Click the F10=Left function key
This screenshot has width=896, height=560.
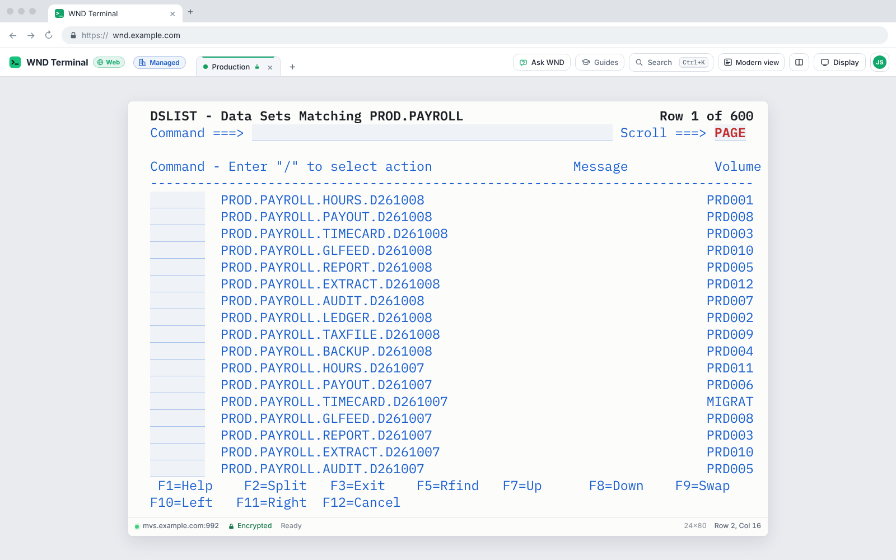pyautogui.click(x=181, y=502)
